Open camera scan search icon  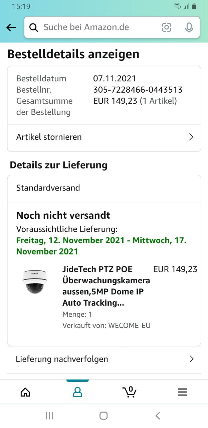(167, 27)
